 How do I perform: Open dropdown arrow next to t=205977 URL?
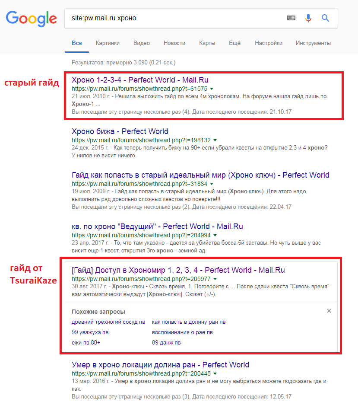point(215,279)
